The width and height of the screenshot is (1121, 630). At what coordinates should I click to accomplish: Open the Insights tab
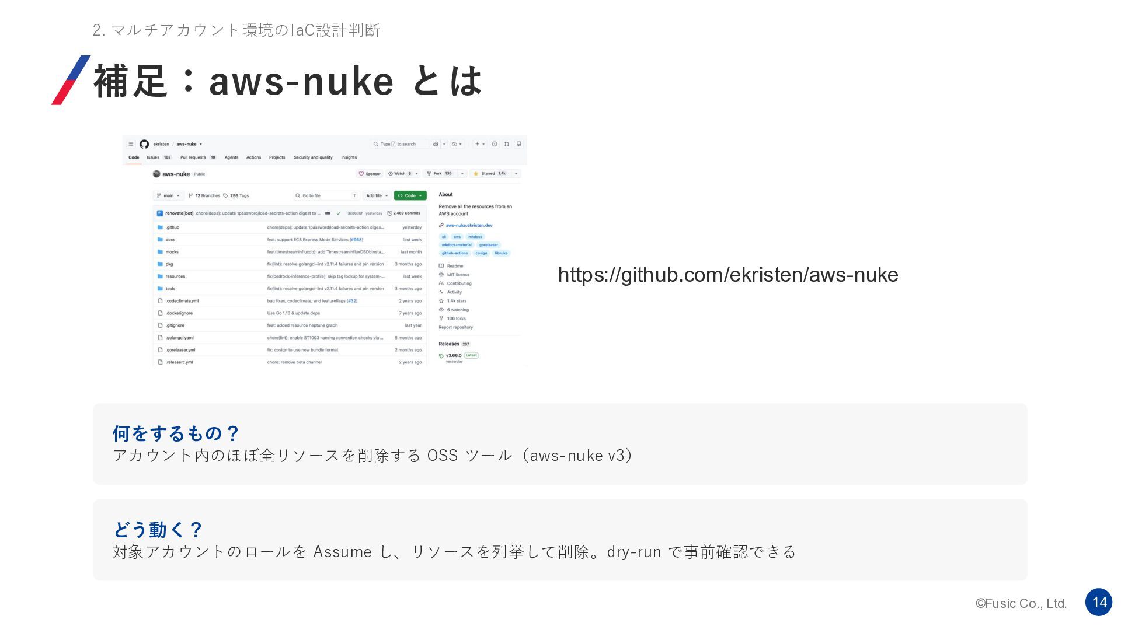tap(349, 157)
